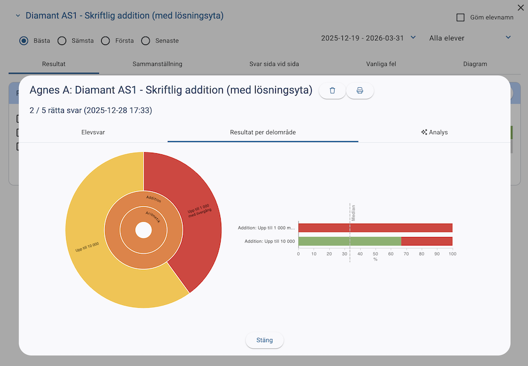
Task: Expand the Alla elever dropdown
Action: point(470,38)
